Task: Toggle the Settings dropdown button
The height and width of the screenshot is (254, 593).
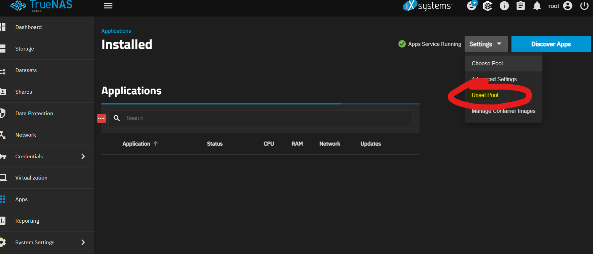Action: click(486, 44)
